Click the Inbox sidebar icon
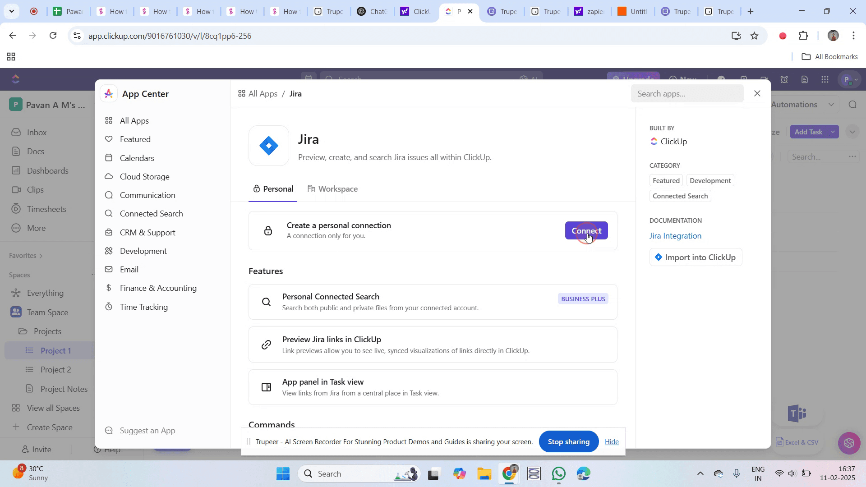Viewport: 866px width, 487px height. pyautogui.click(x=16, y=133)
